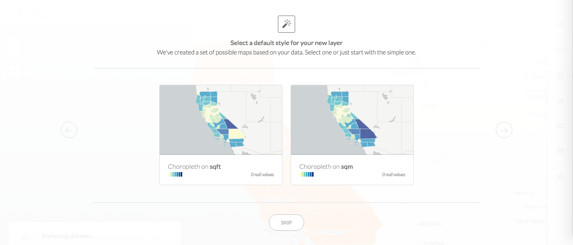Image resolution: width=573 pixels, height=245 pixels.
Task: Click "0 null values" on sqm card
Action: pos(394,175)
